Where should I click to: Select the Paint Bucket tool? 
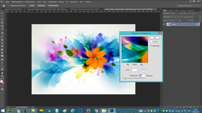pos(2,50)
